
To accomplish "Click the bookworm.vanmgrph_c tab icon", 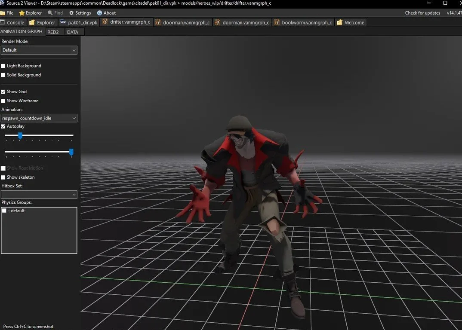I will 277,22.
